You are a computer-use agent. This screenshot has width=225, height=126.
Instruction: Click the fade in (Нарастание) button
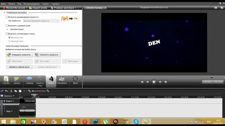(19, 61)
